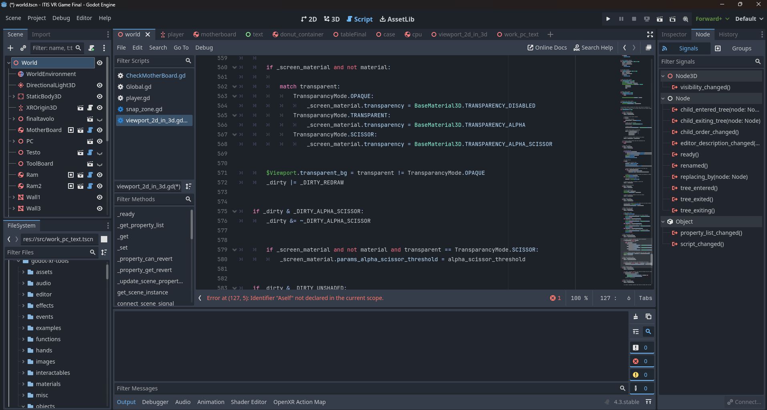Attach a script to the selected node
Viewport: 767px width, 410px height.
tap(91, 48)
